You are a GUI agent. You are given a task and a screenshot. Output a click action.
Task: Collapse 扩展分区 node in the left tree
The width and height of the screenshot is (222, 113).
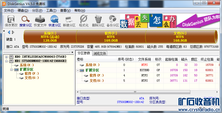[11, 70]
